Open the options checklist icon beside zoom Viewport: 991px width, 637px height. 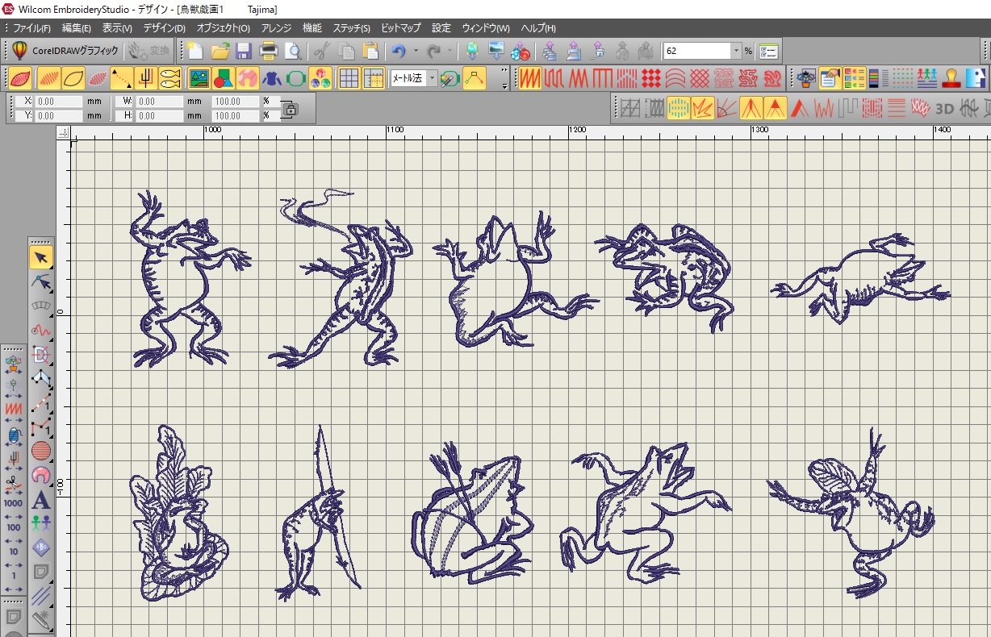(768, 52)
